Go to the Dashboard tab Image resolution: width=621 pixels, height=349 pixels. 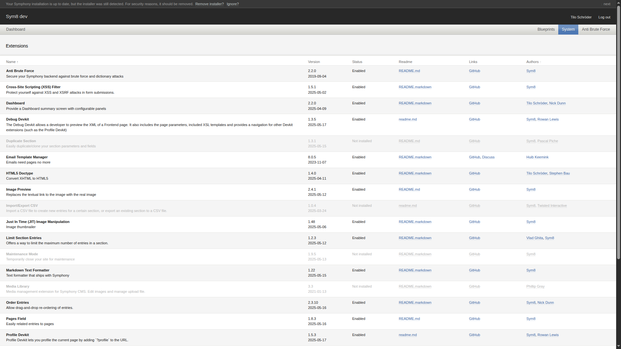click(x=16, y=29)
